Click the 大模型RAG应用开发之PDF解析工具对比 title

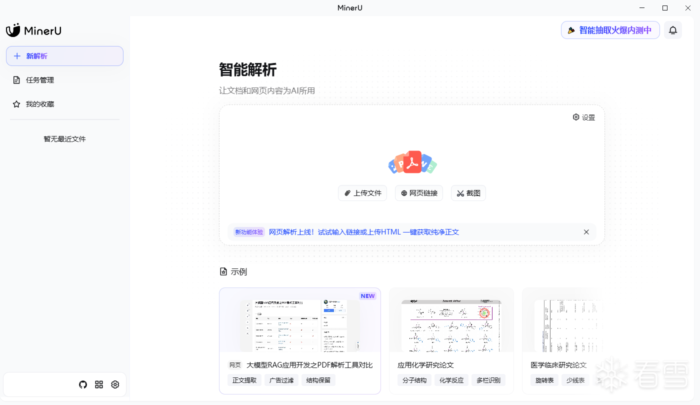point(309,365)
